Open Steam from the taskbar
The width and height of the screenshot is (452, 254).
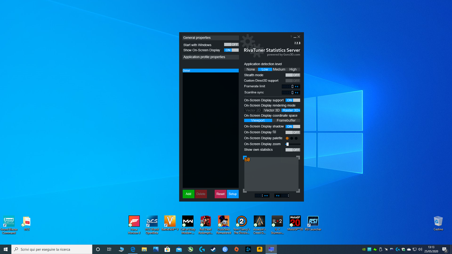pos(213,249)
